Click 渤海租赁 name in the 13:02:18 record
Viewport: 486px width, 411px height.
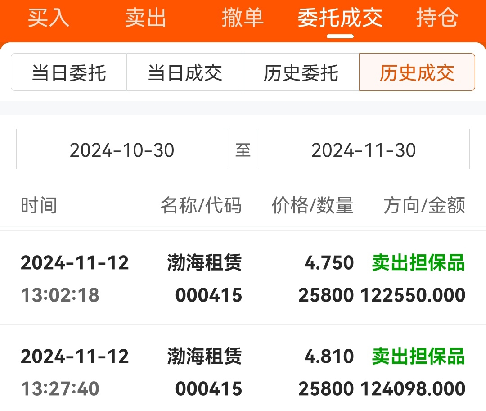[x=205, y=262]
